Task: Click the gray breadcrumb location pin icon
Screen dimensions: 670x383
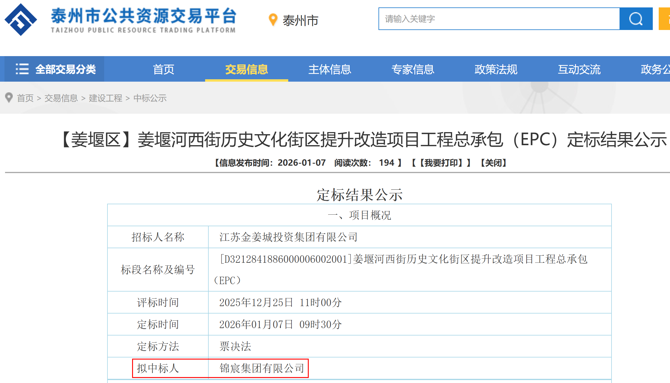Action: click(x=9, y=98)
